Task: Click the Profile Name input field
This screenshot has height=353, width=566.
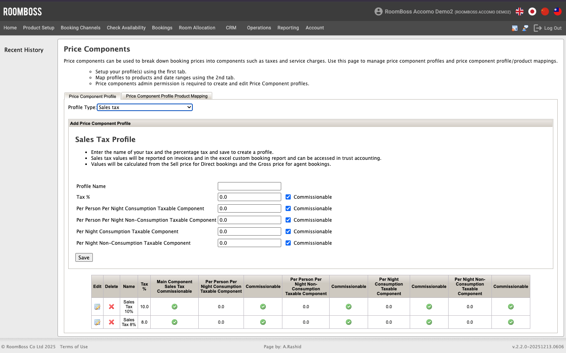Action: click(x=249, y=186)
